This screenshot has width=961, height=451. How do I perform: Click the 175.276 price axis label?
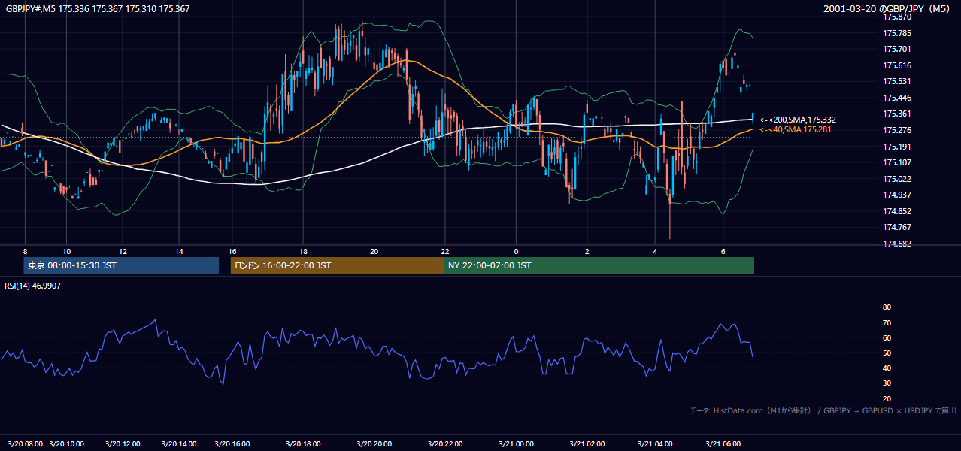[897, 130]
